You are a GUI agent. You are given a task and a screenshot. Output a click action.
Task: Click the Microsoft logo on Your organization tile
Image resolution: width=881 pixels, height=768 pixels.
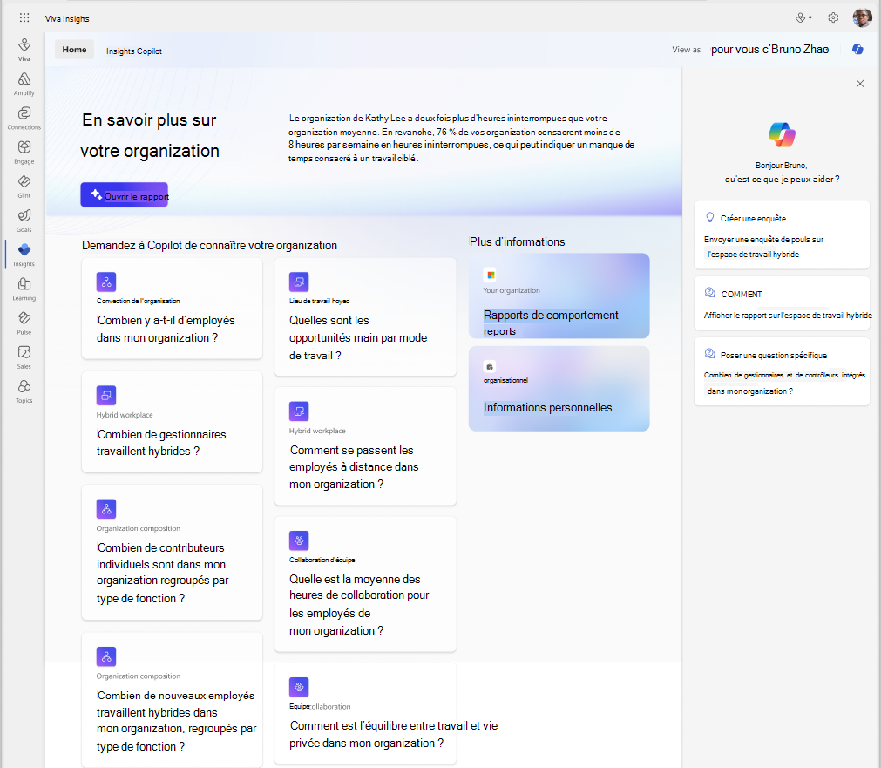[491, 275]
